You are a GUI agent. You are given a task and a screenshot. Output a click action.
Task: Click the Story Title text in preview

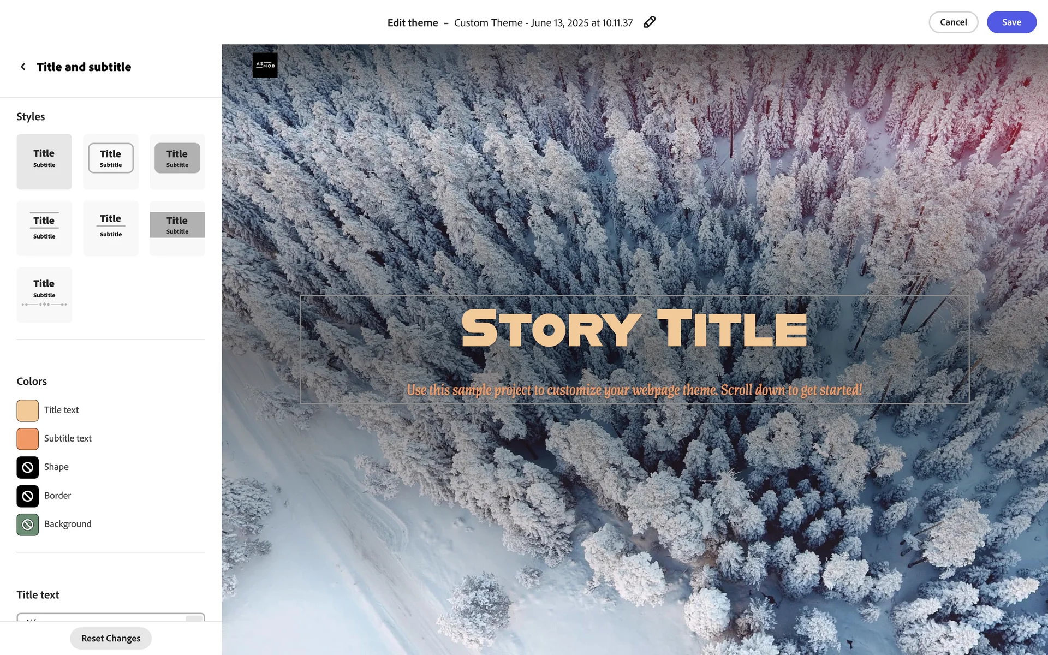634,329
